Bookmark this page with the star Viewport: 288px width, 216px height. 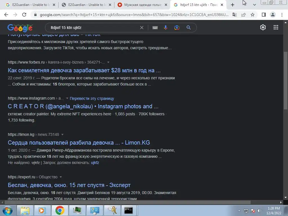pyautogui.click(x=253, y=15)
